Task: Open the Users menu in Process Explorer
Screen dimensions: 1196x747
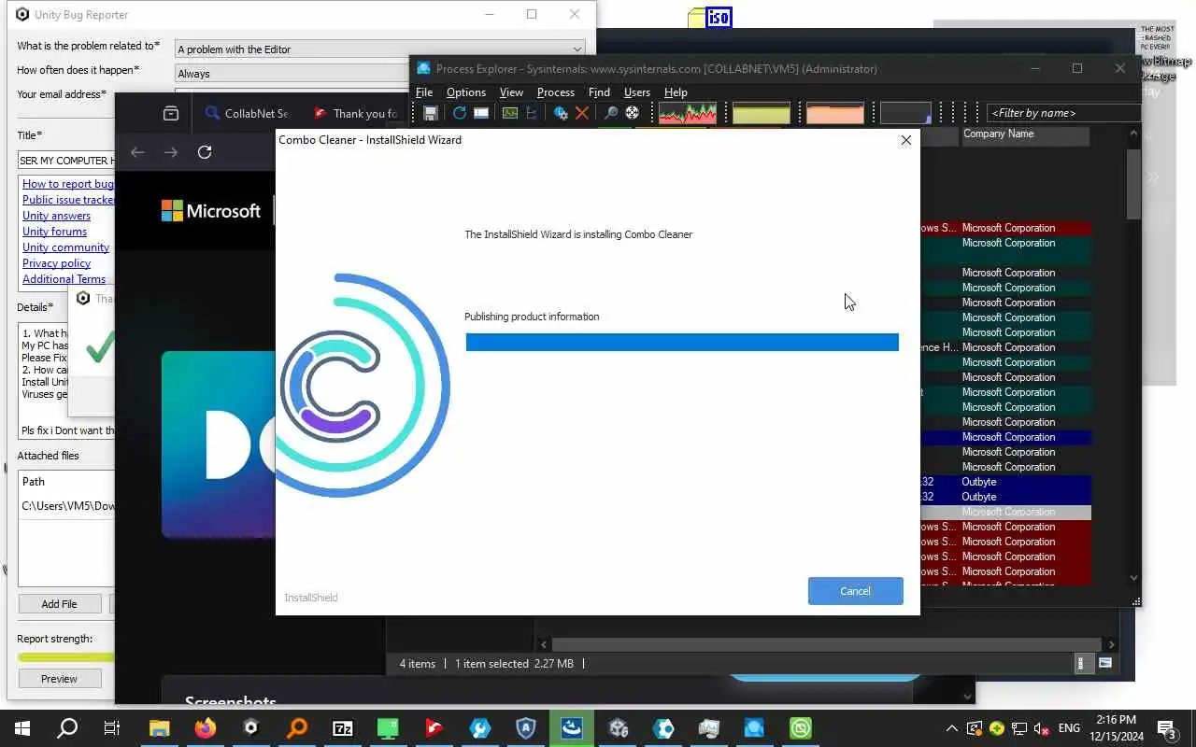Action: [x=636, y=92]
